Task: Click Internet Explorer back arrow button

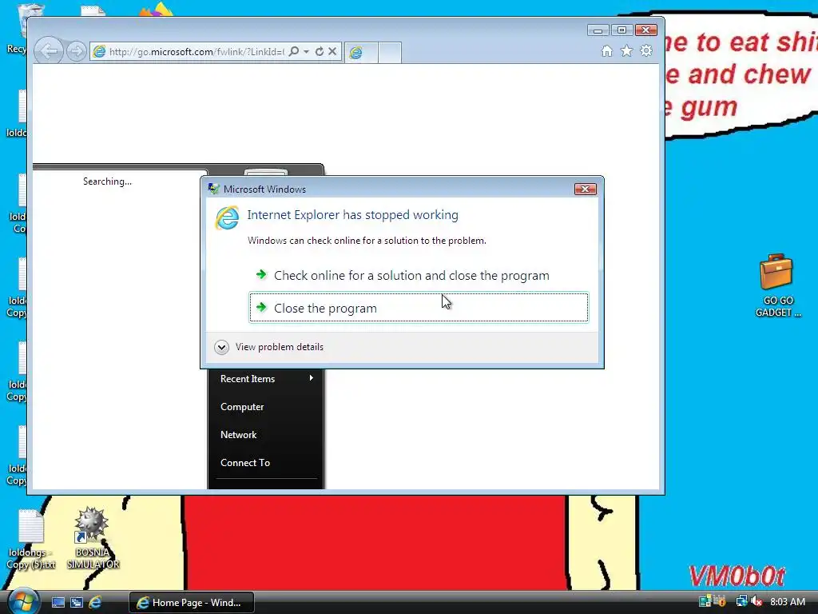Action: (49, 51)
